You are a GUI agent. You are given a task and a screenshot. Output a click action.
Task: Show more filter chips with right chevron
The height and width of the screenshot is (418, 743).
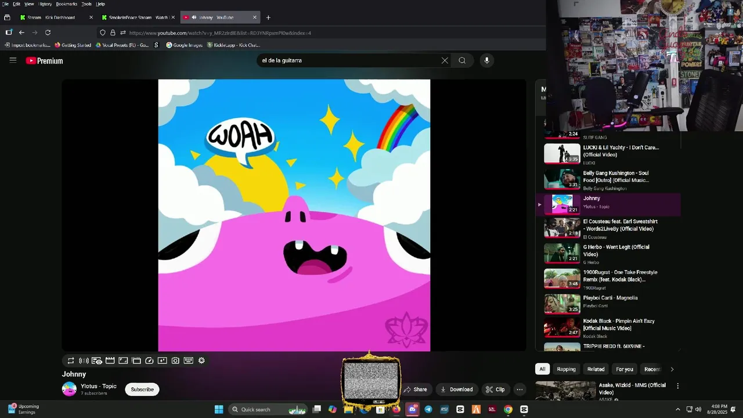pyautogui.click(x=672, y=369)
